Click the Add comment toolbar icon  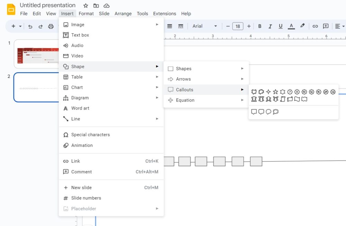coord(326,26)
